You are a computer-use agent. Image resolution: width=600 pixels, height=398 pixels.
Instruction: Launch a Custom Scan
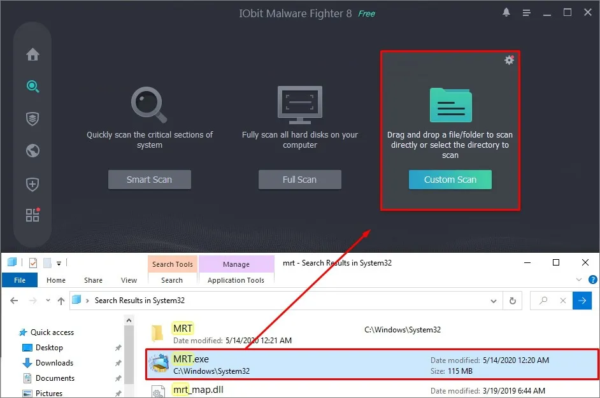point(450,180)
